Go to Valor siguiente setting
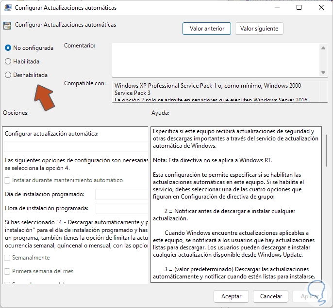Viewport: 333px width, 308px height. 259,29
